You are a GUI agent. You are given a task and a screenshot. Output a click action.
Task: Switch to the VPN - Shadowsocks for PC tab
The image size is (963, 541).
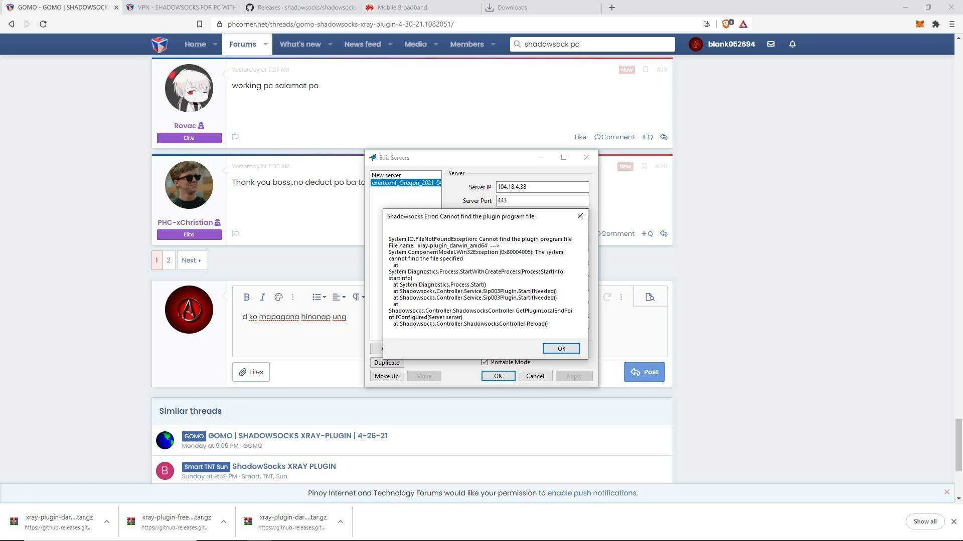(x=182, y=8)
